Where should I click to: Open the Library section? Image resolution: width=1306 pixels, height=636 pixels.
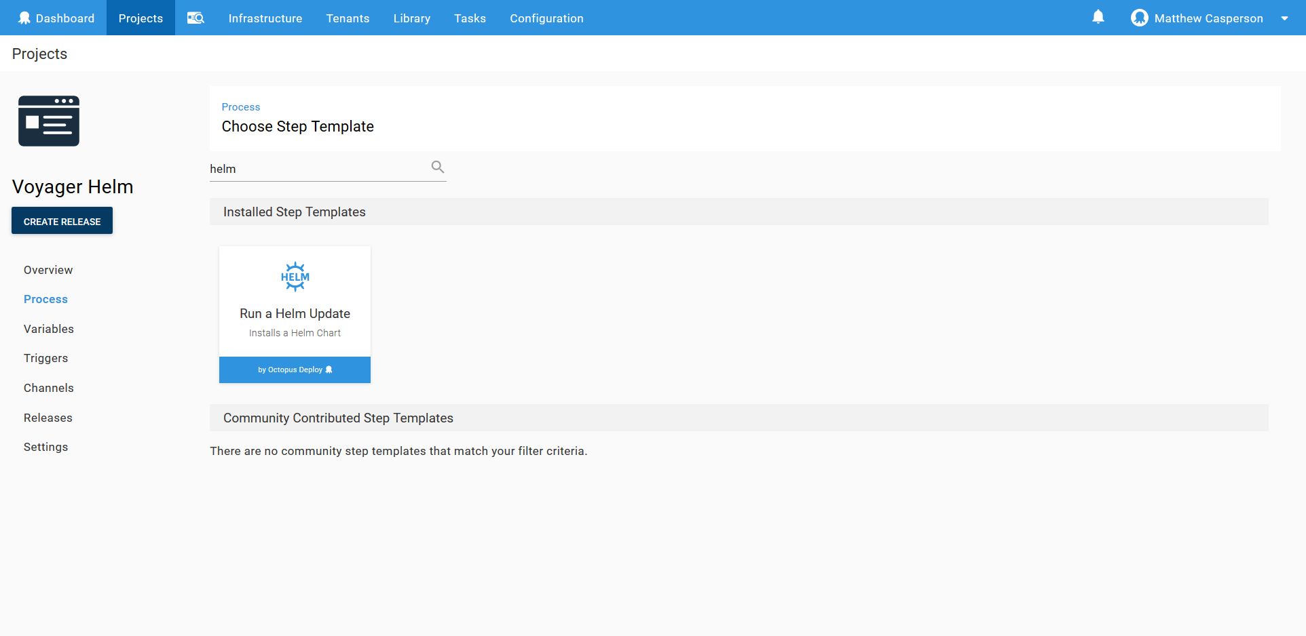coord(411,18)
